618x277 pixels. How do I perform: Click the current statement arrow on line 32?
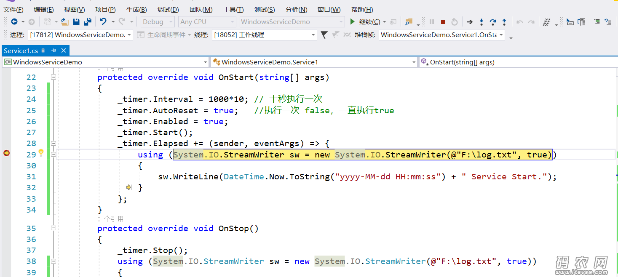point(129,187)
